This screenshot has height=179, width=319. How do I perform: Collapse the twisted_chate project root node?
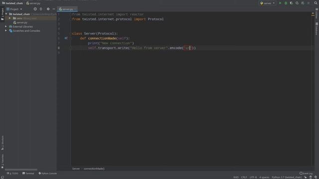pos(6,14)
